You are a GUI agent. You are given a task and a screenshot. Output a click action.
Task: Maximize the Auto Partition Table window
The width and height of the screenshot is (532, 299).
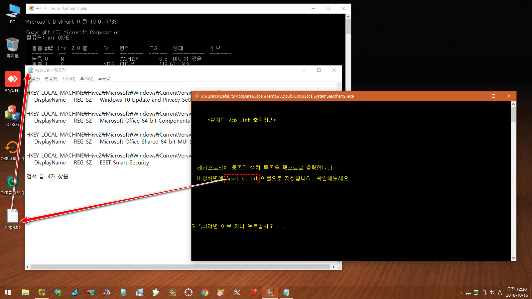click(328, 8)
